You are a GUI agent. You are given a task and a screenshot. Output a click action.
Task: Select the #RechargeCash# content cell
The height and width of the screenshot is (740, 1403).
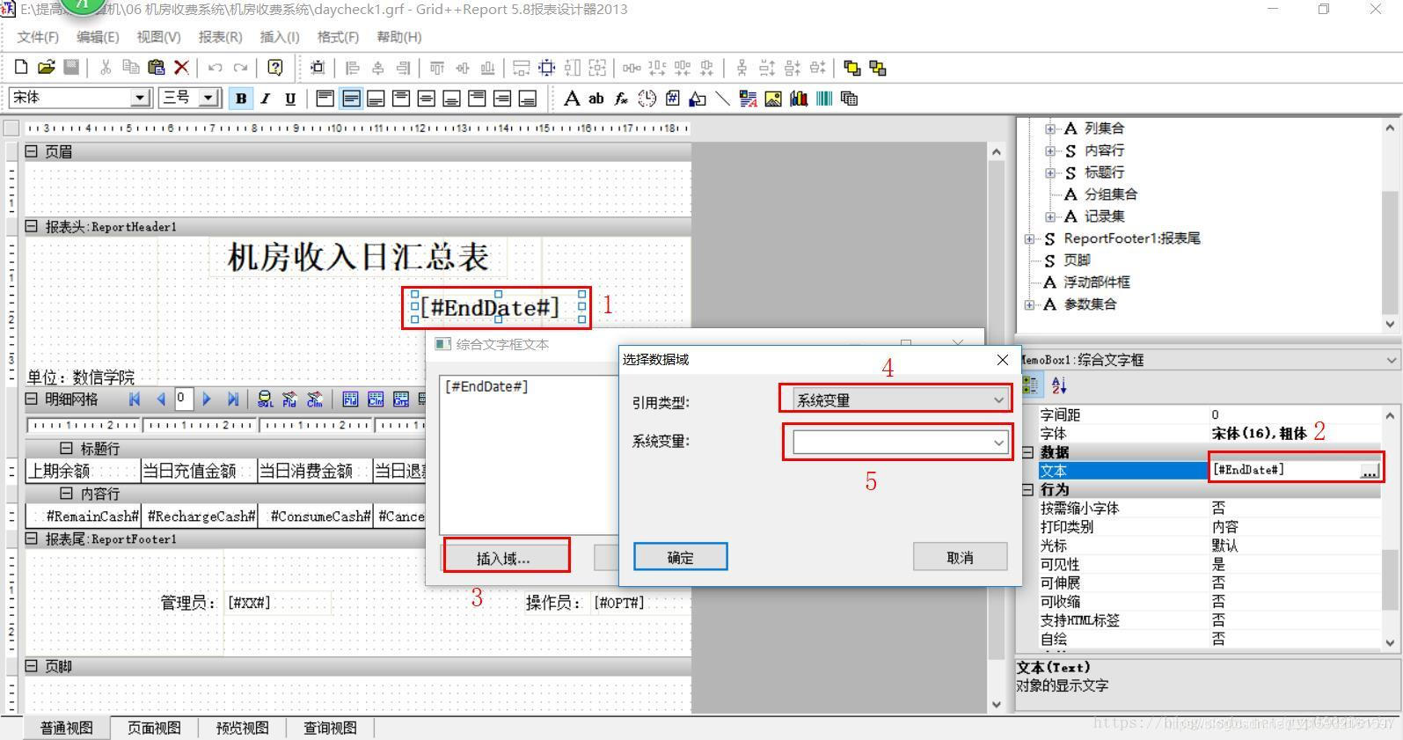coord(200,516)
